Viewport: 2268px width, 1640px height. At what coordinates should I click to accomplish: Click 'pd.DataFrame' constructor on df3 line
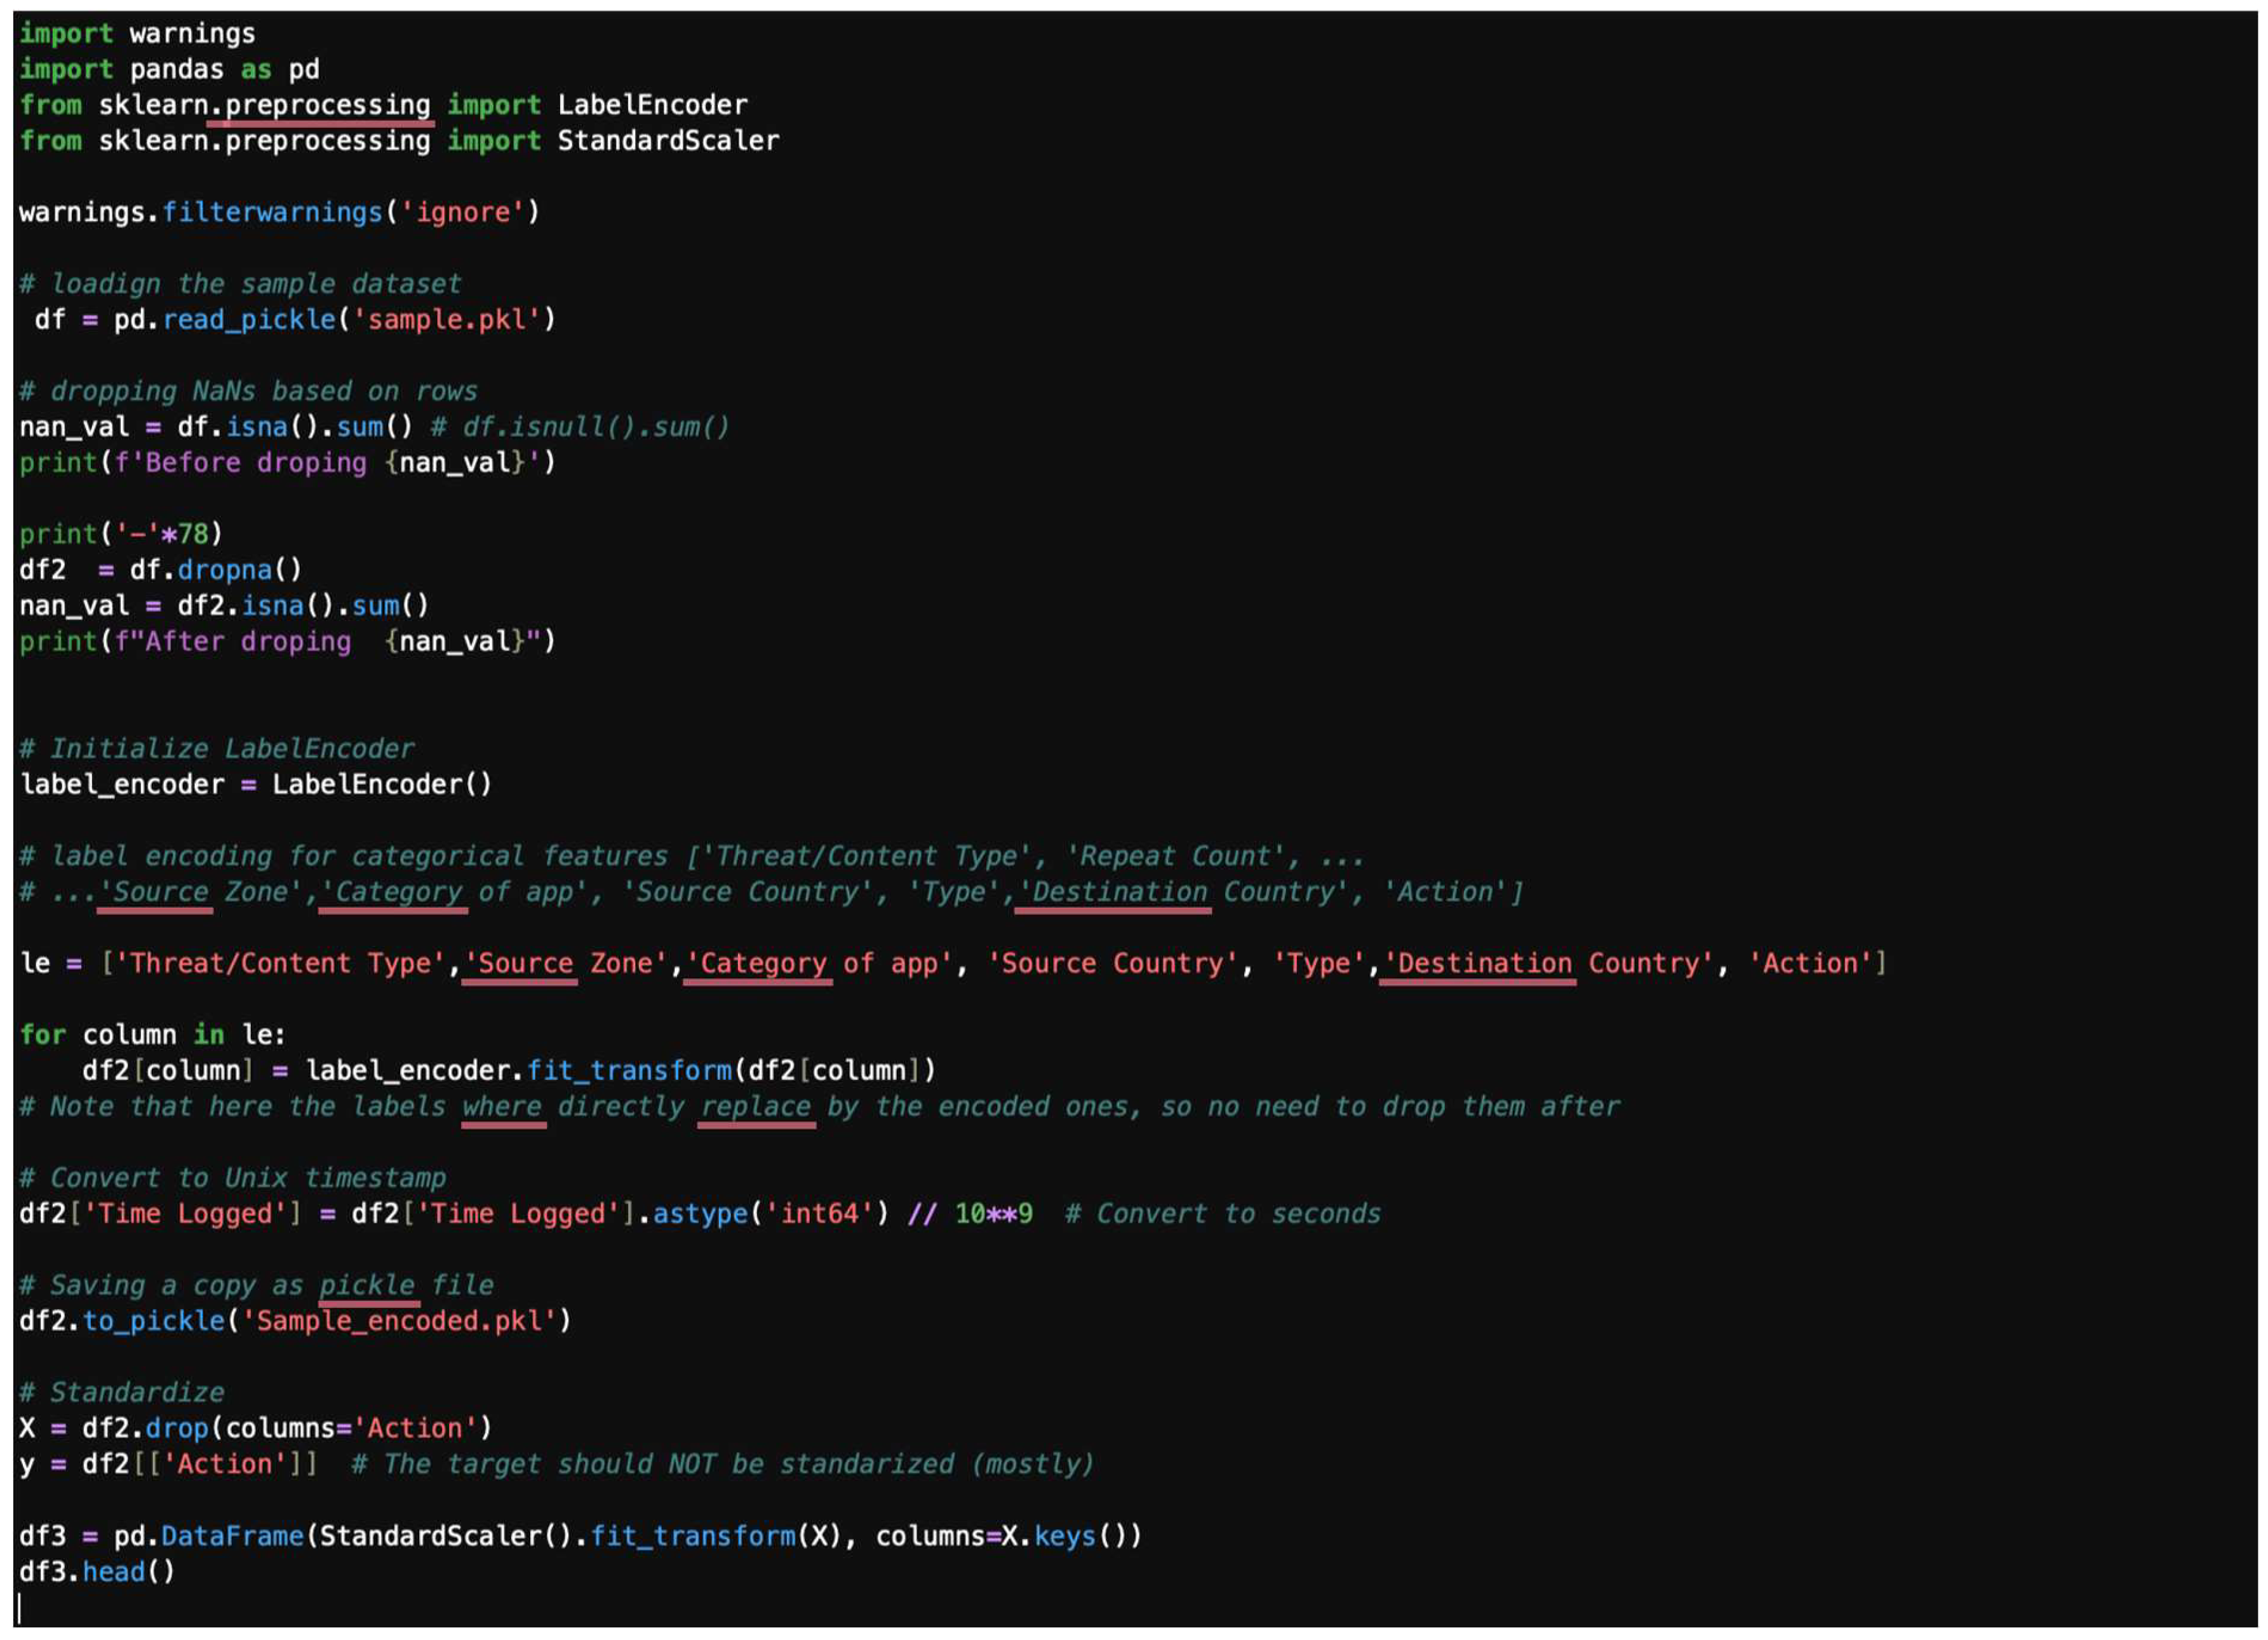(x=208, y=1537)
